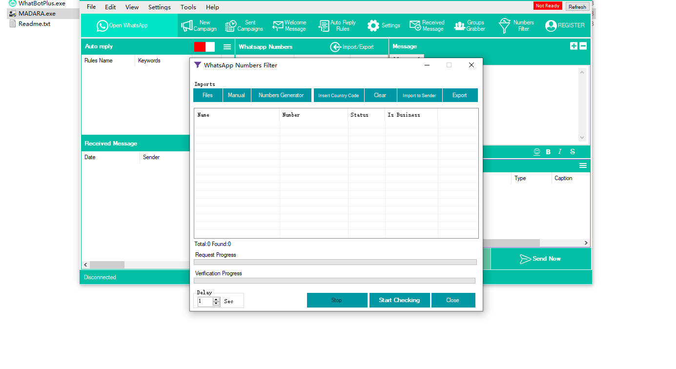Open Auto Reply Rules from the toolbar
Screen dimensions: 676x369
[337, 25]
